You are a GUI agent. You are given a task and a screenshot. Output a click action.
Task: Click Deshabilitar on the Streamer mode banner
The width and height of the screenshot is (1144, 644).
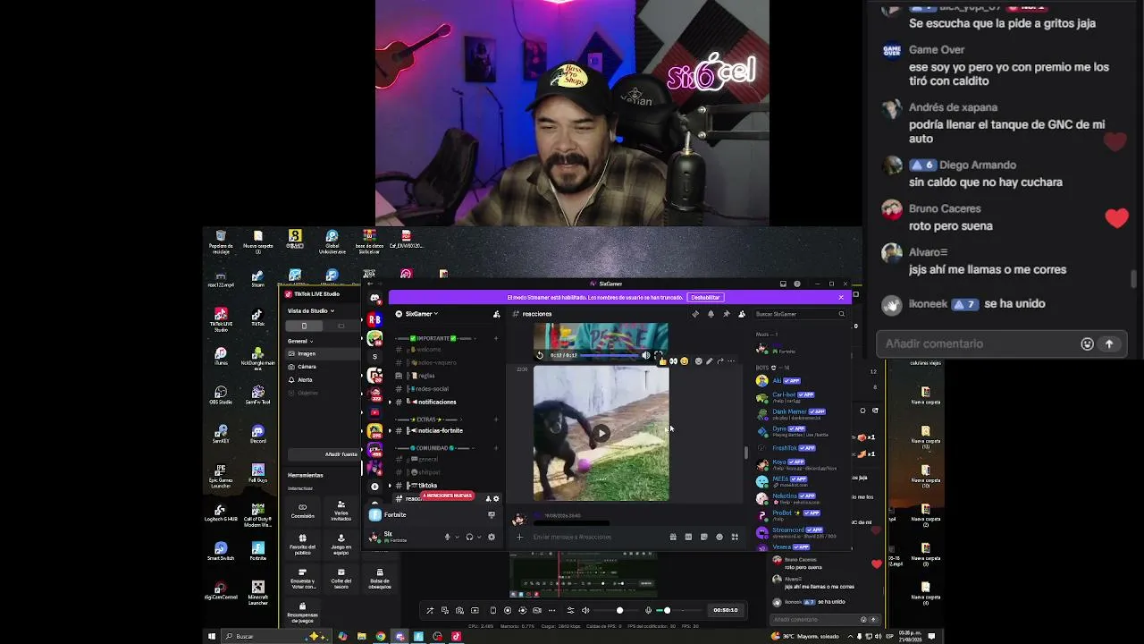[705, 297]
